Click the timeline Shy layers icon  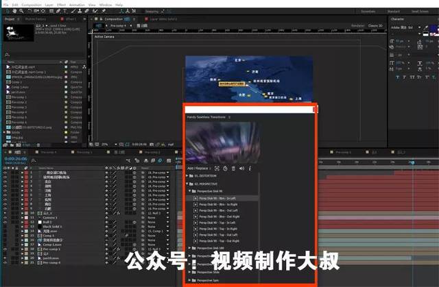(146, 161)
